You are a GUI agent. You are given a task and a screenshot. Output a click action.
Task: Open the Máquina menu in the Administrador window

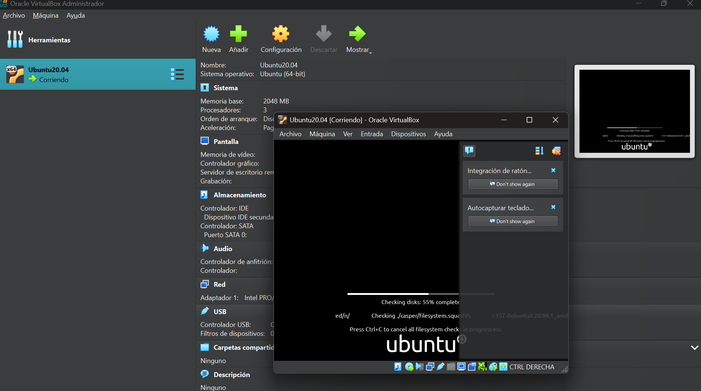click(x=46, y=15)
